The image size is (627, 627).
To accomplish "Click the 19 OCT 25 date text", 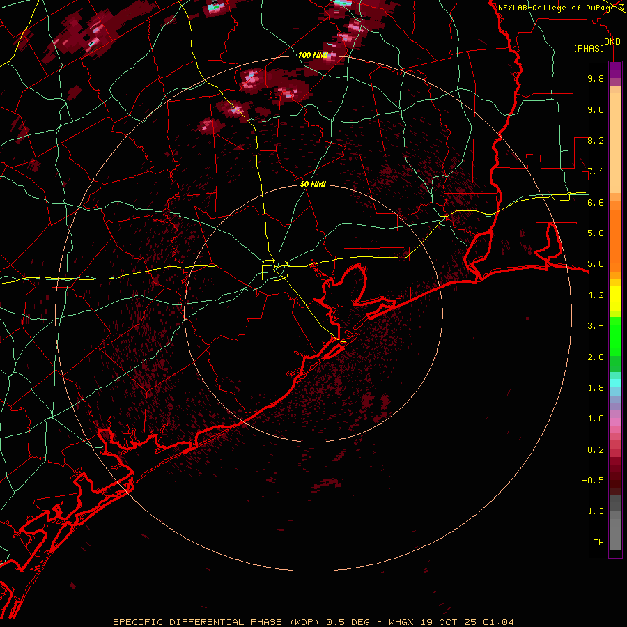I will click(x=448, y=622).
